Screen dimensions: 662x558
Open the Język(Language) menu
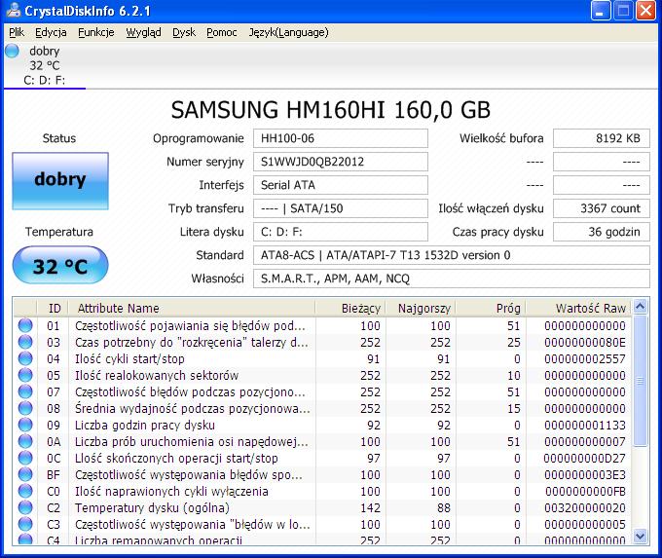(288, 32)
